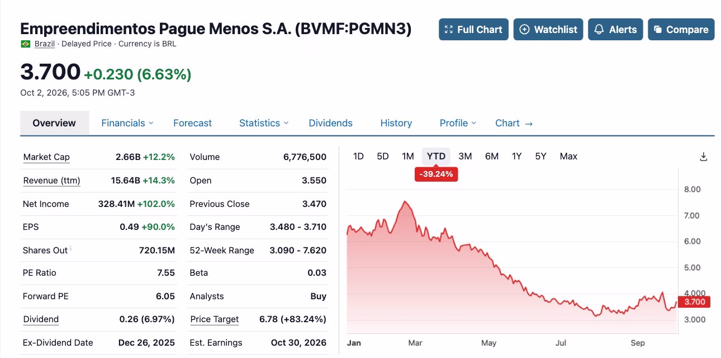
Task: Click the Shares Out info icon
Action: pyautogui.click(x=70, y=248)
